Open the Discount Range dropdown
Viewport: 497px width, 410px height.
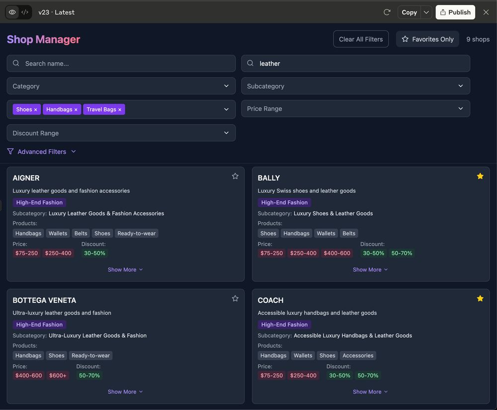coord(121,133)
